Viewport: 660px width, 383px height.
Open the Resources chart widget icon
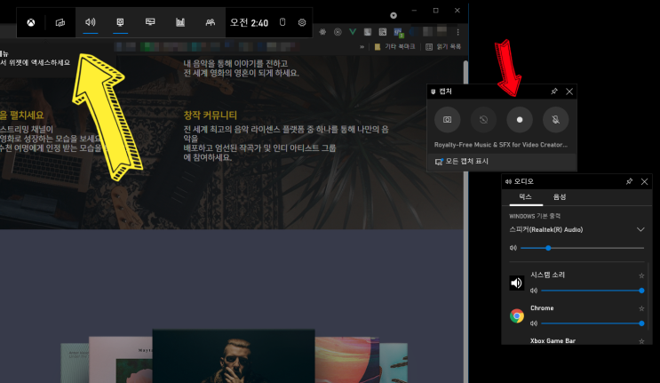click(x=180, y=22)
